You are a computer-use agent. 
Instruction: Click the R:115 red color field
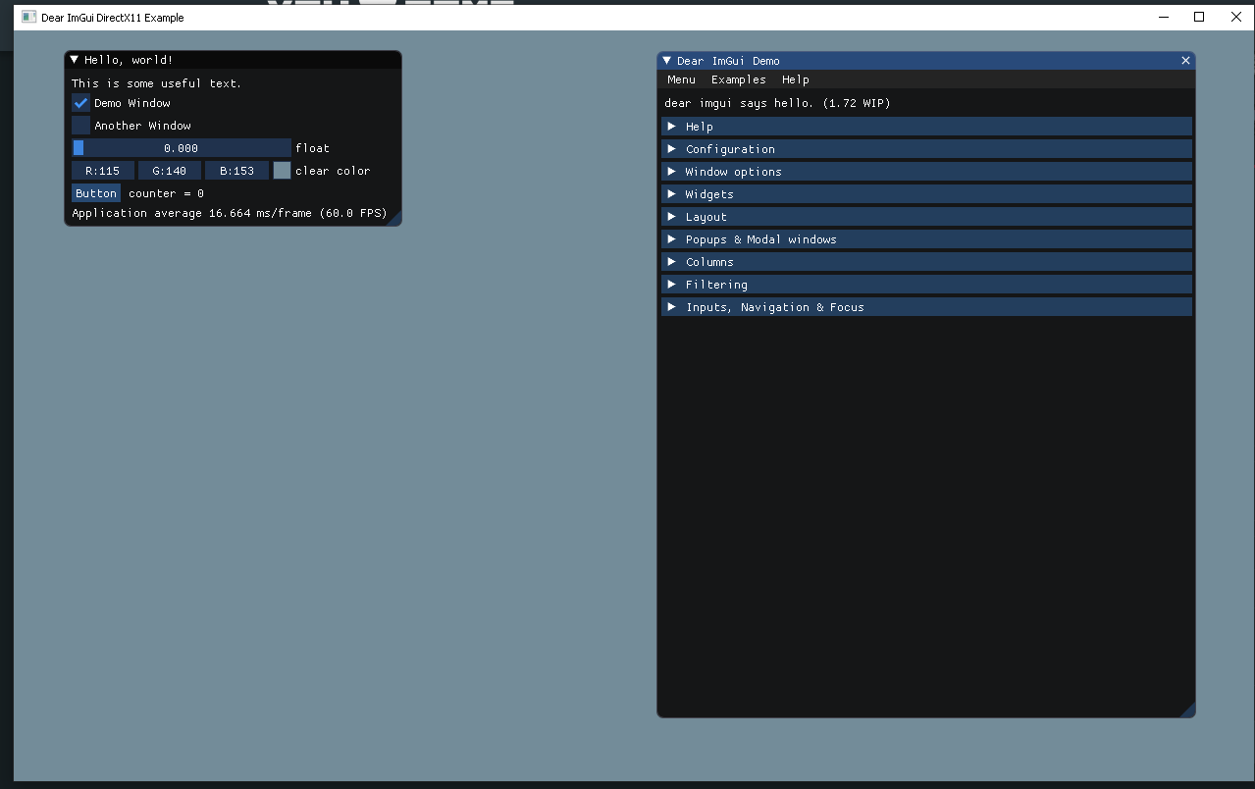click(102, 171)
